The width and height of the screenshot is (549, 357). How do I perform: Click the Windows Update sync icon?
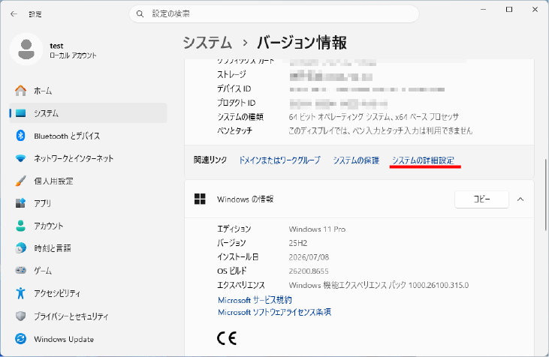(21, 339)
